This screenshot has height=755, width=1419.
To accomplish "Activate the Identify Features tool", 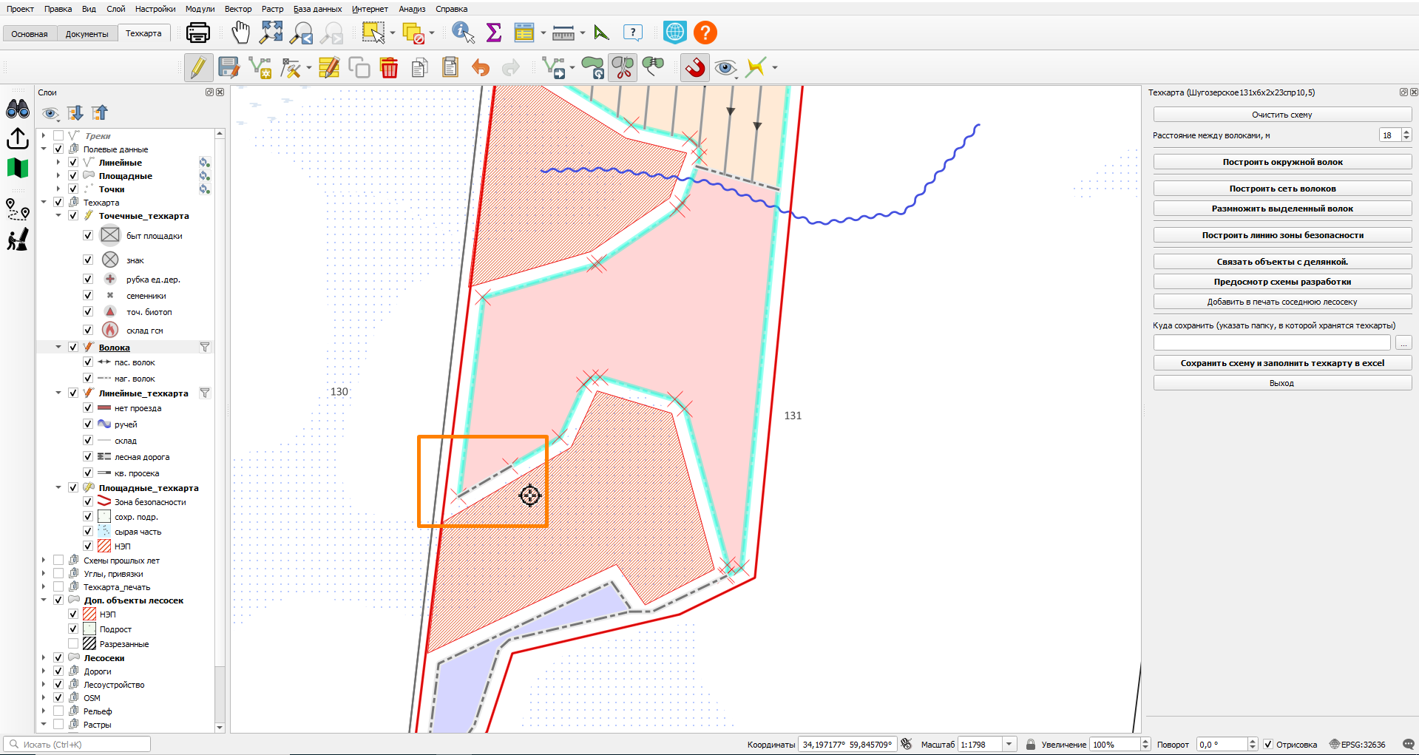I will 463,33.
